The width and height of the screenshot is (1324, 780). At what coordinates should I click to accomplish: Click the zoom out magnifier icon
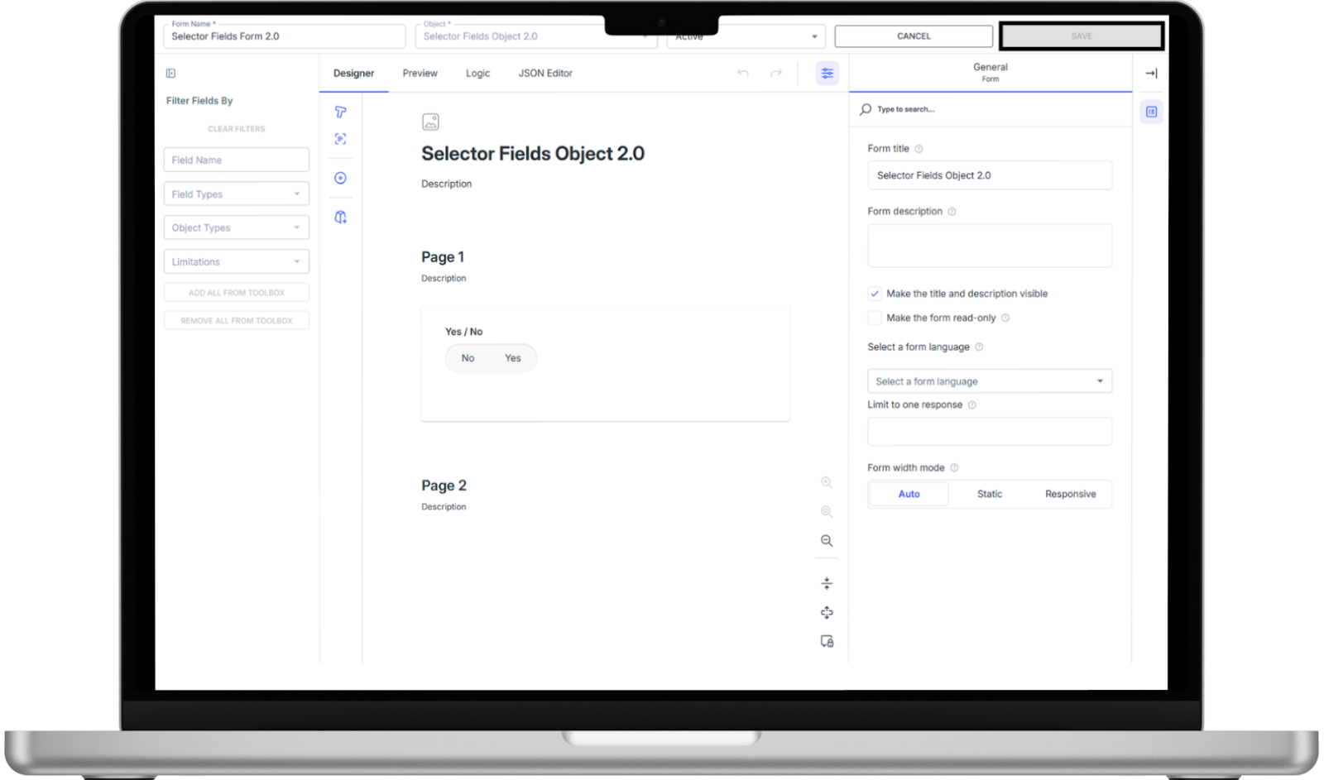[826, 541]
